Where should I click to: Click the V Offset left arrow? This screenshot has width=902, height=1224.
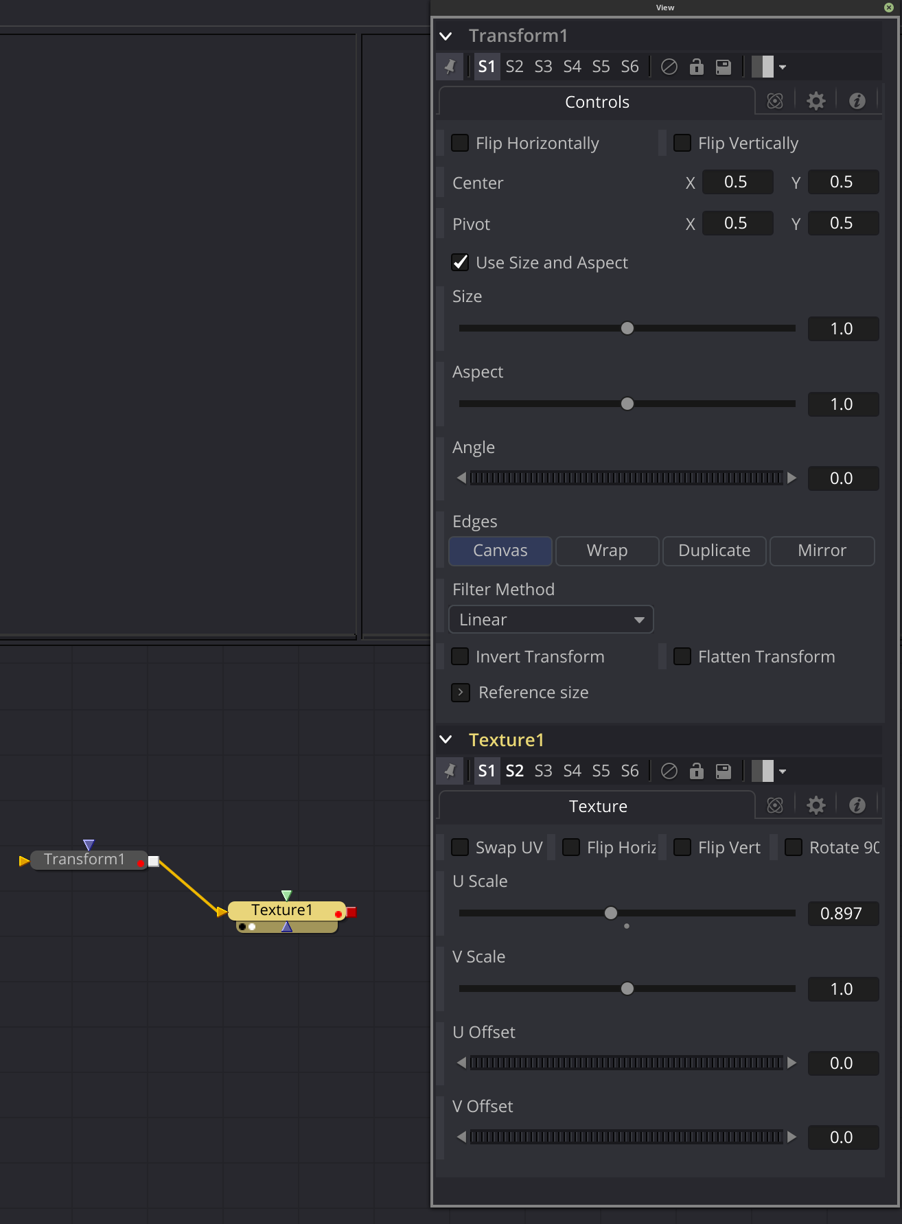coord(462,1137)
